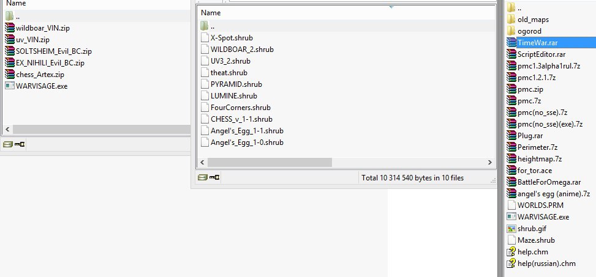Select pmc(no_sse)(exe).7z file name

coord(550,124)
